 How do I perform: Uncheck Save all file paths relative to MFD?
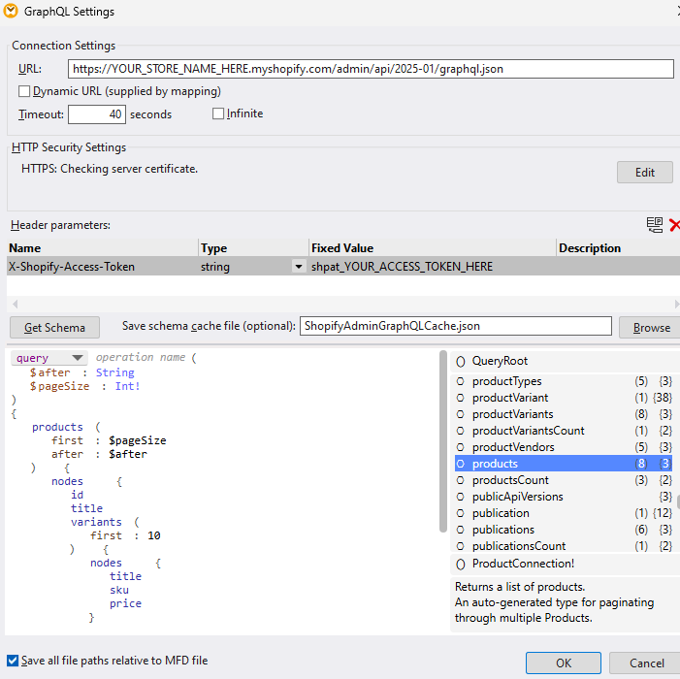12,661
